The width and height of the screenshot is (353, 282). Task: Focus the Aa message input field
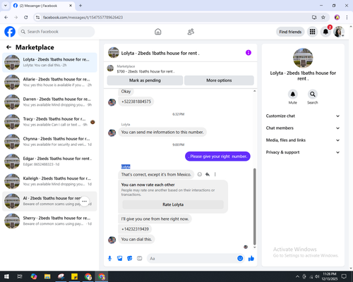click(192, 259)
